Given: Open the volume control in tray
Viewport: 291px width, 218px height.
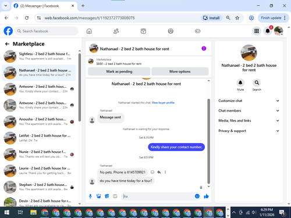Looking at the screenshot, I should point(254,212).
